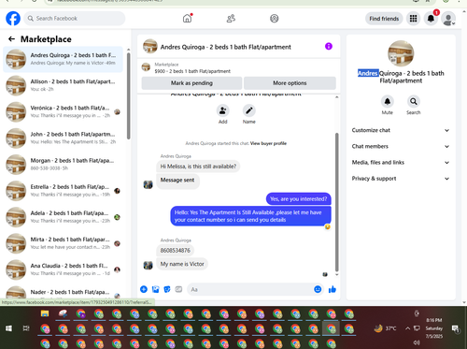
Task: Open the Estrella conversation
Action: pyautogui.click(x=63, y=191)
